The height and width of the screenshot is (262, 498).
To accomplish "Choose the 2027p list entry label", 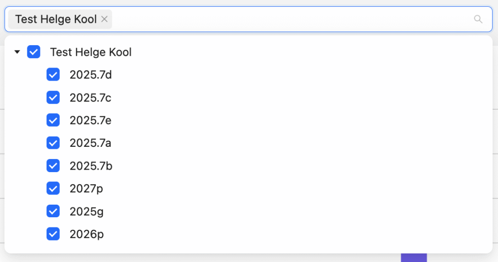I will click(87, 189).
